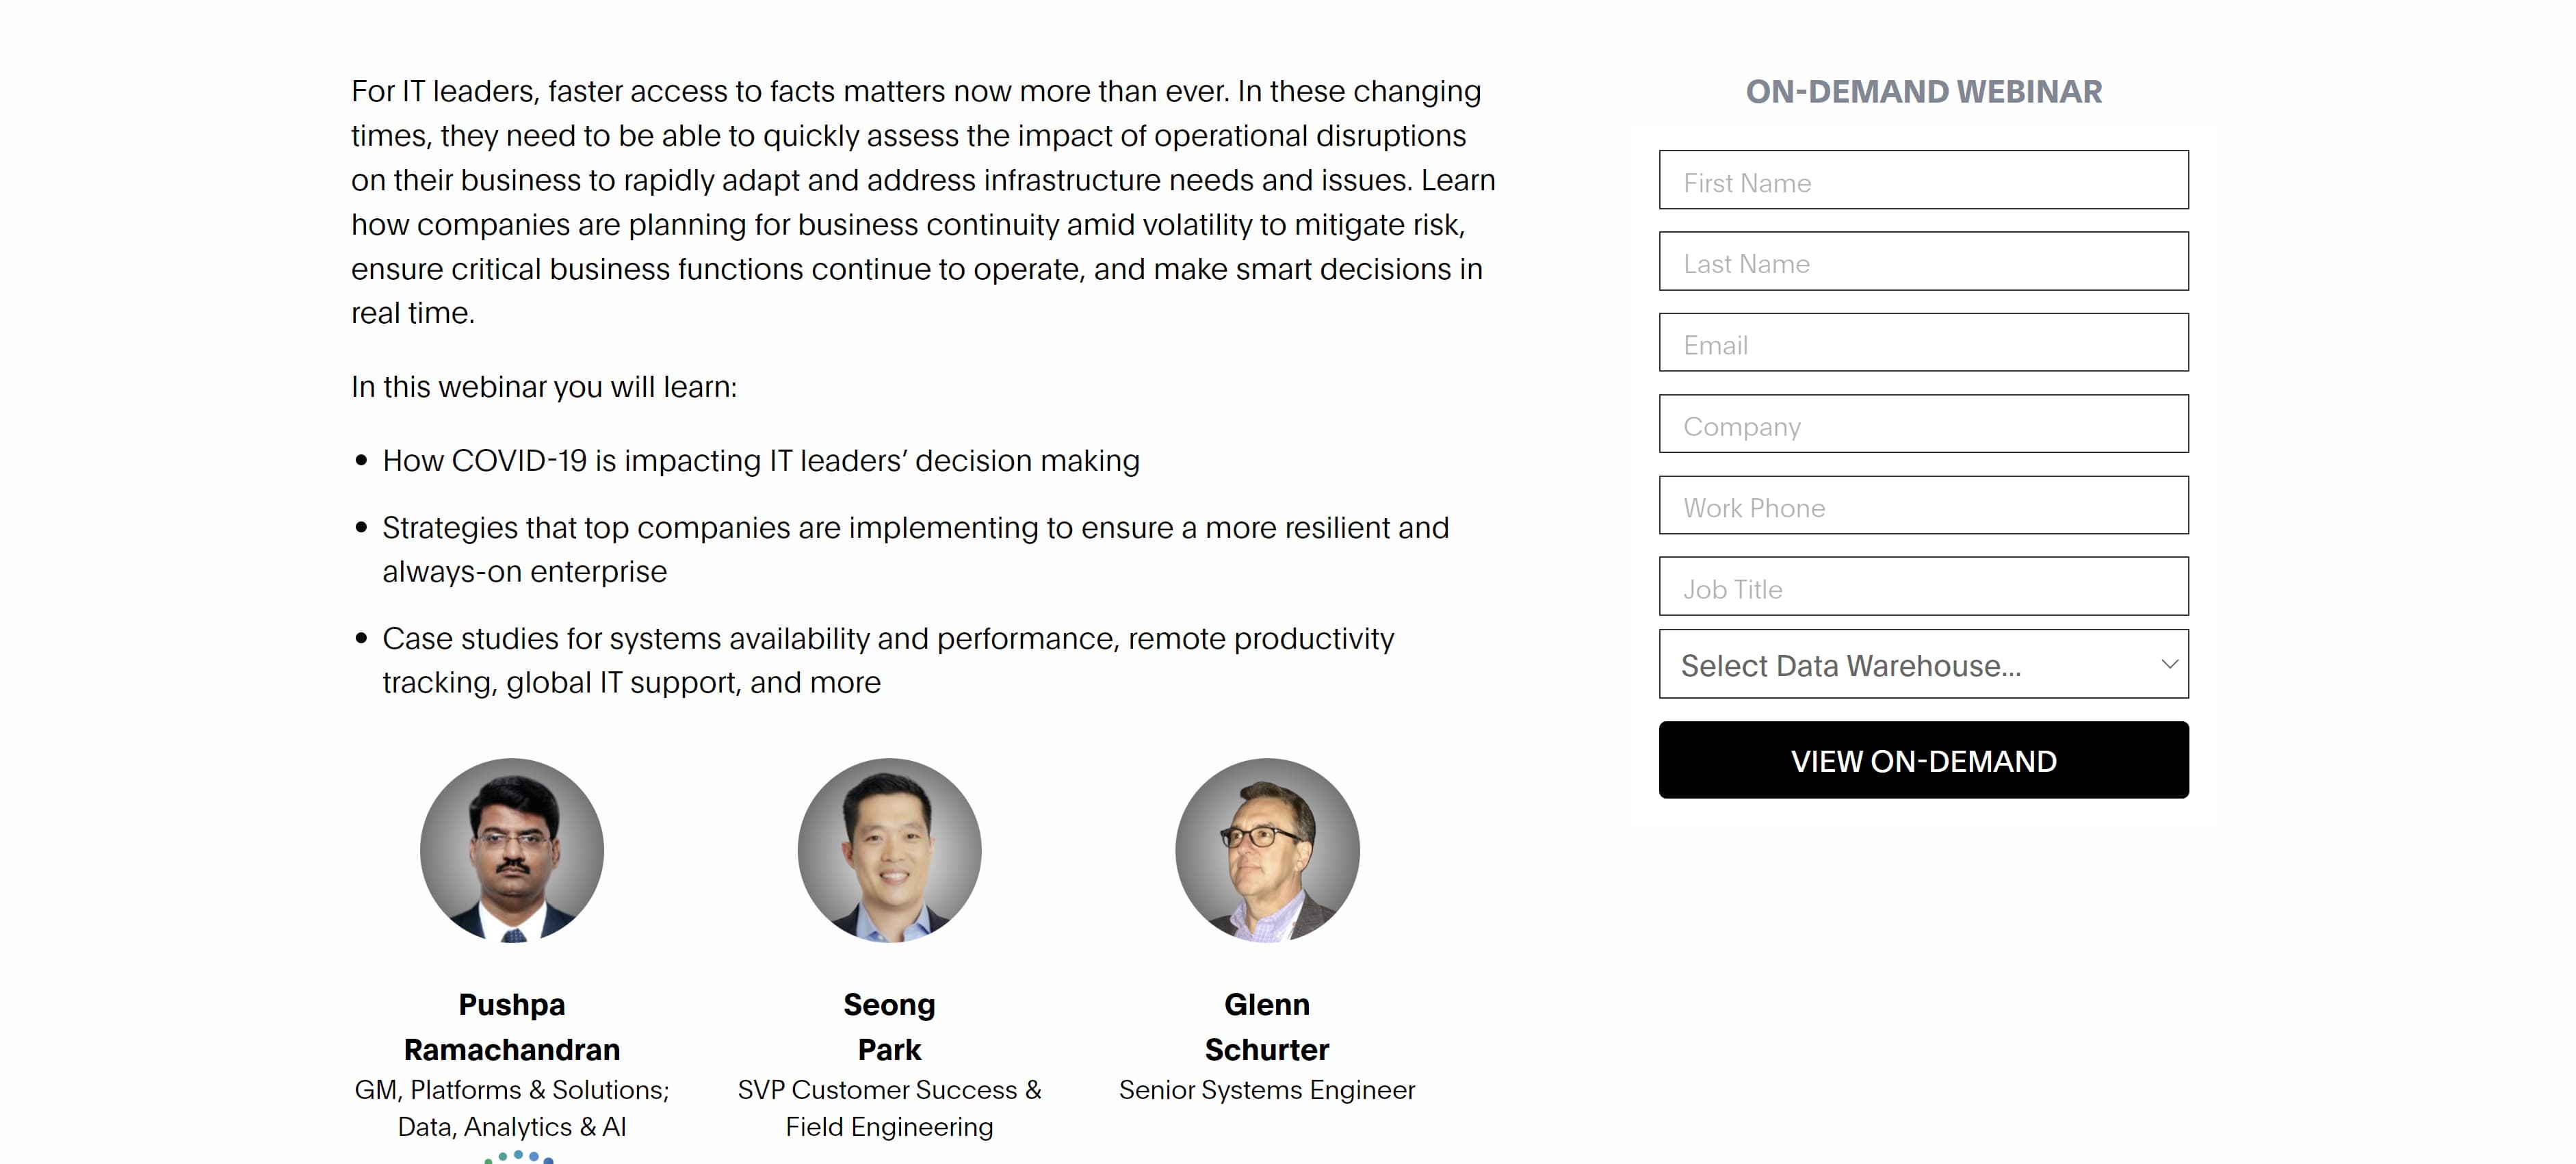
Task: Click Glenn Schurter's profile picture
Action: pos(1266,850)
